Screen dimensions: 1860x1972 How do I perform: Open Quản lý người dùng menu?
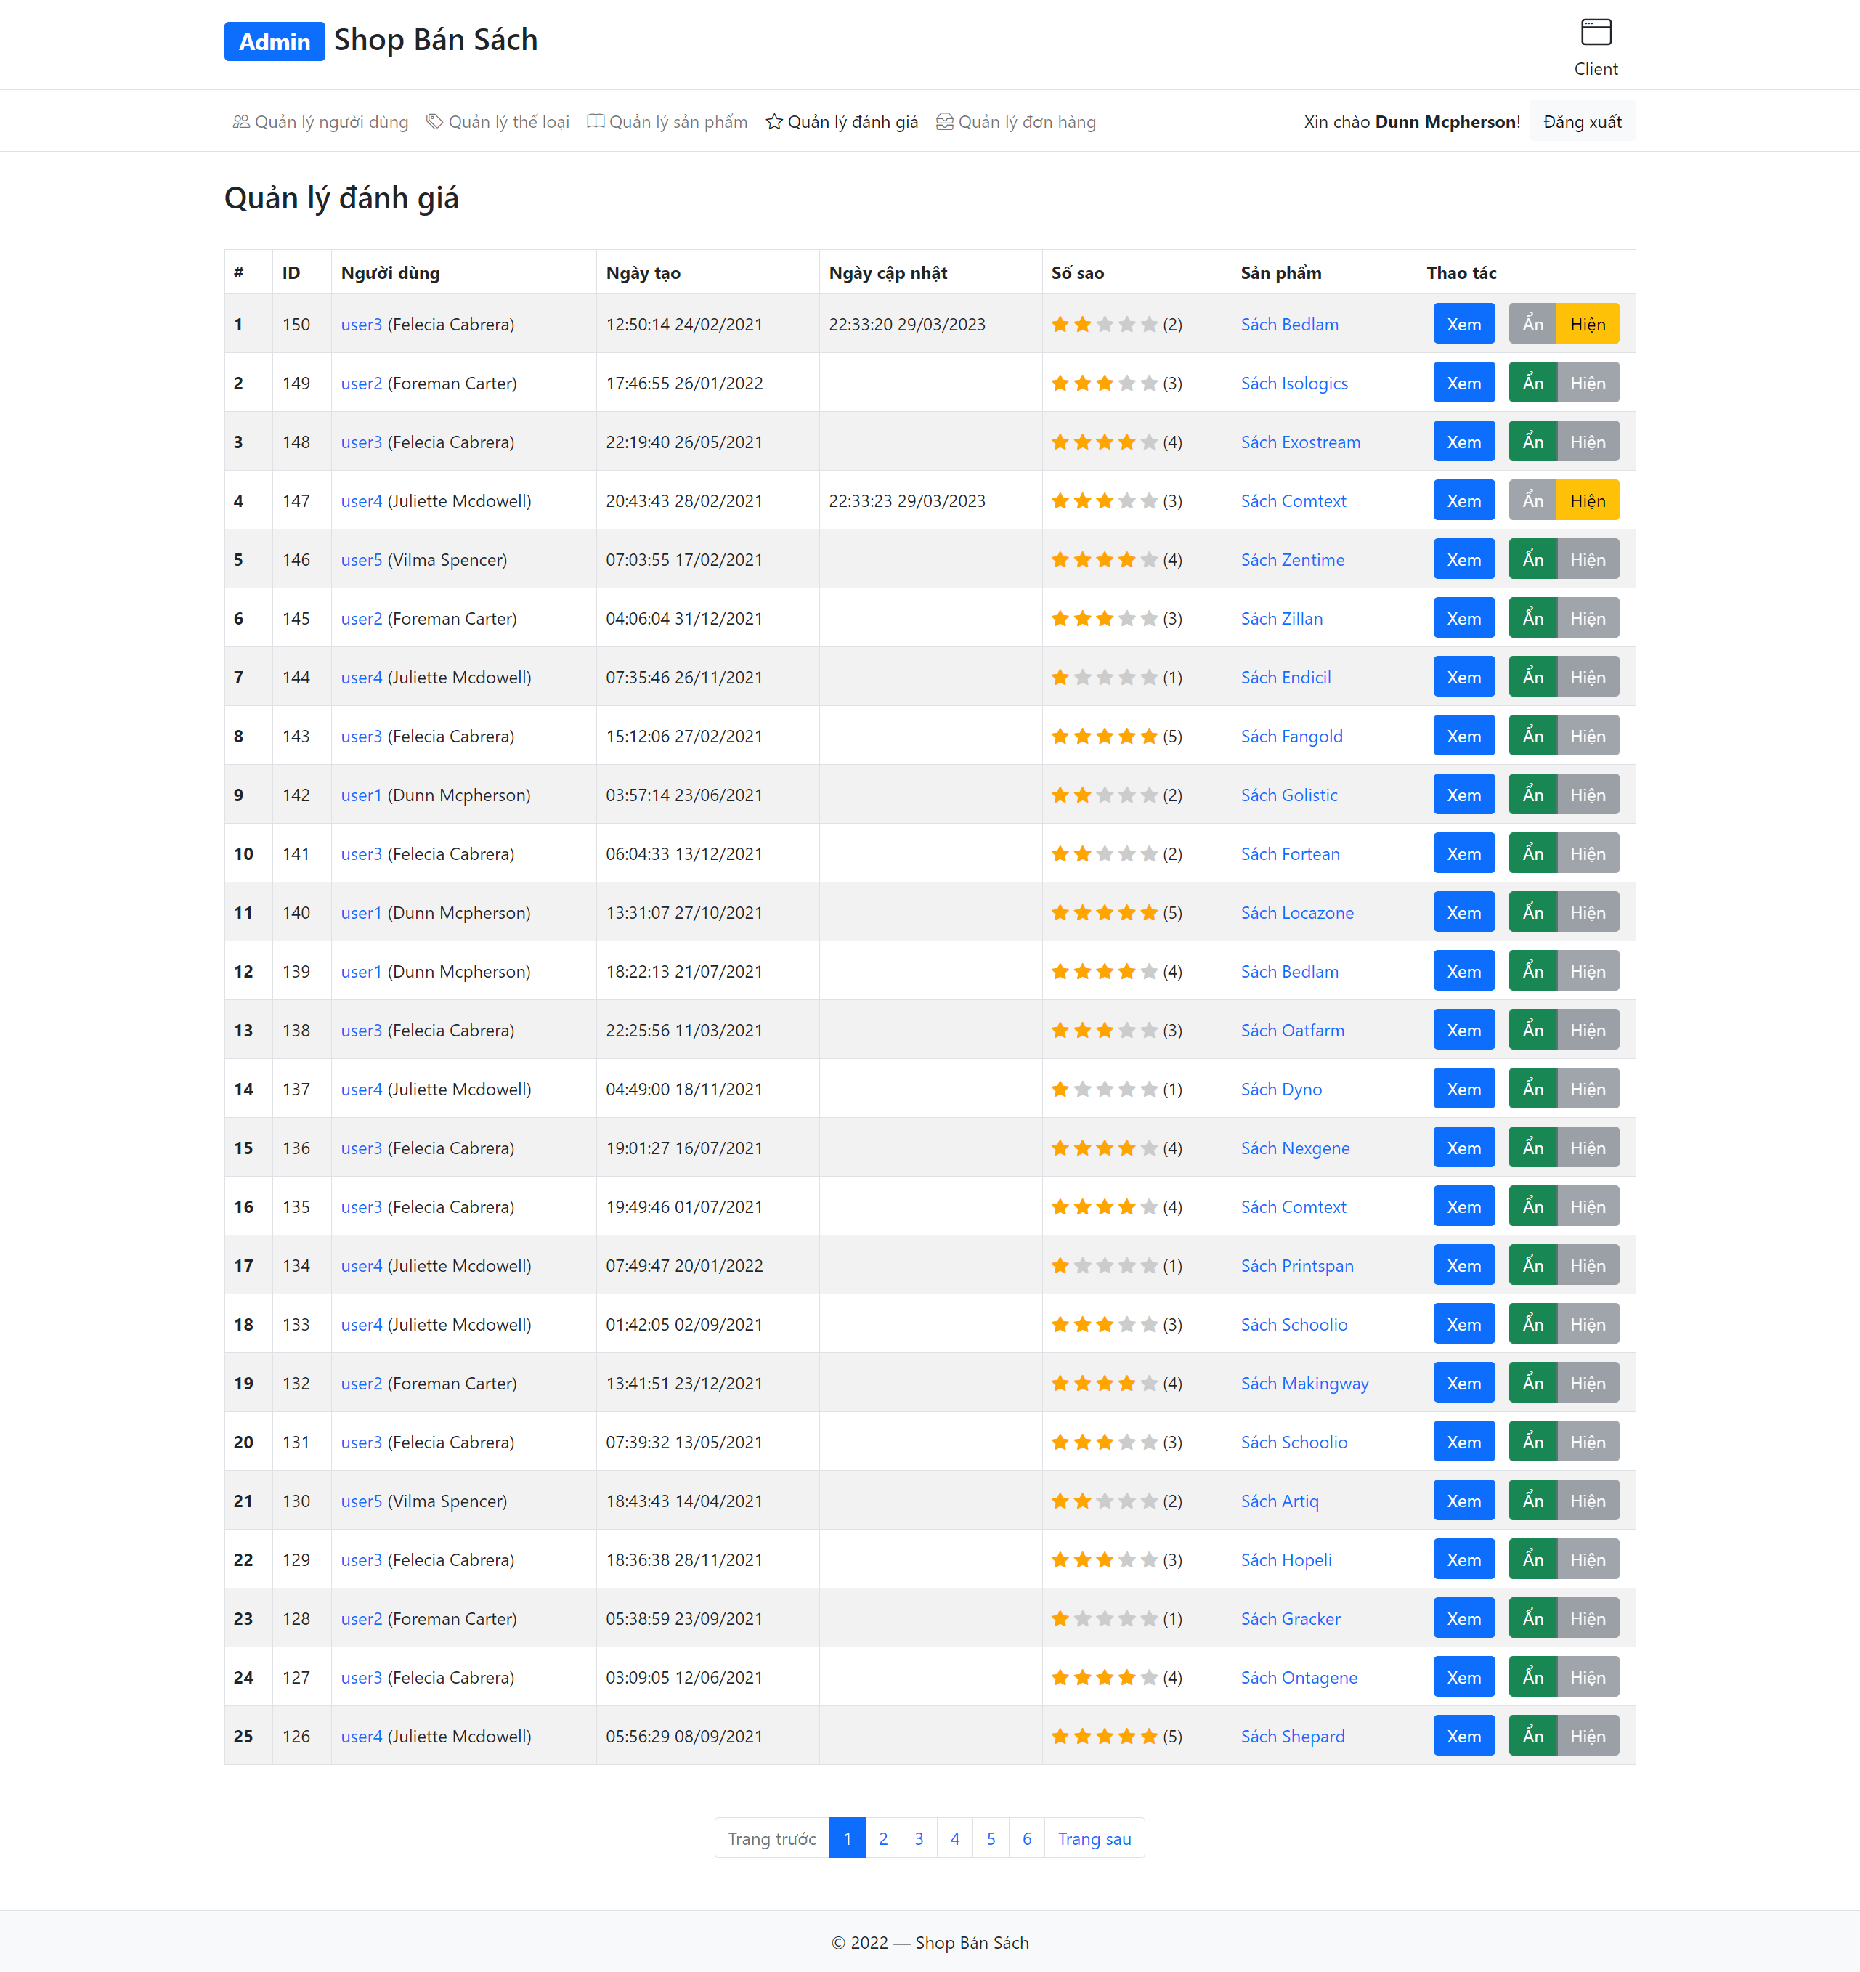[320, 122]
